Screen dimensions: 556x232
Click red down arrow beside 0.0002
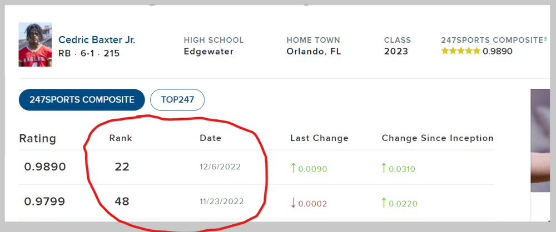293,202
